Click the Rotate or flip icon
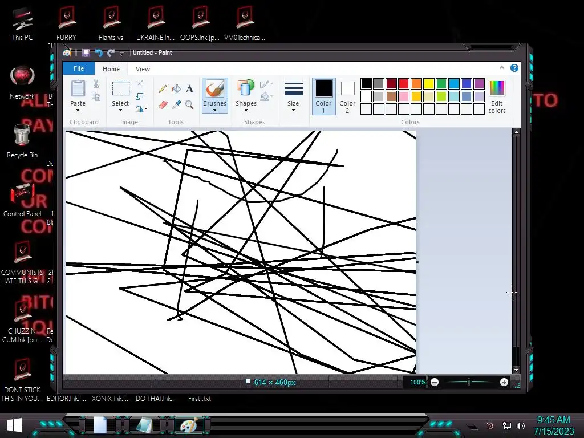This screenshot has height=438, width=584. [x=139, y=109]
